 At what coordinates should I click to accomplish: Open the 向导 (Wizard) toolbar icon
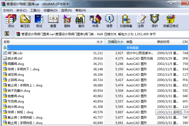pyautogui.click(x=95, y=19)
